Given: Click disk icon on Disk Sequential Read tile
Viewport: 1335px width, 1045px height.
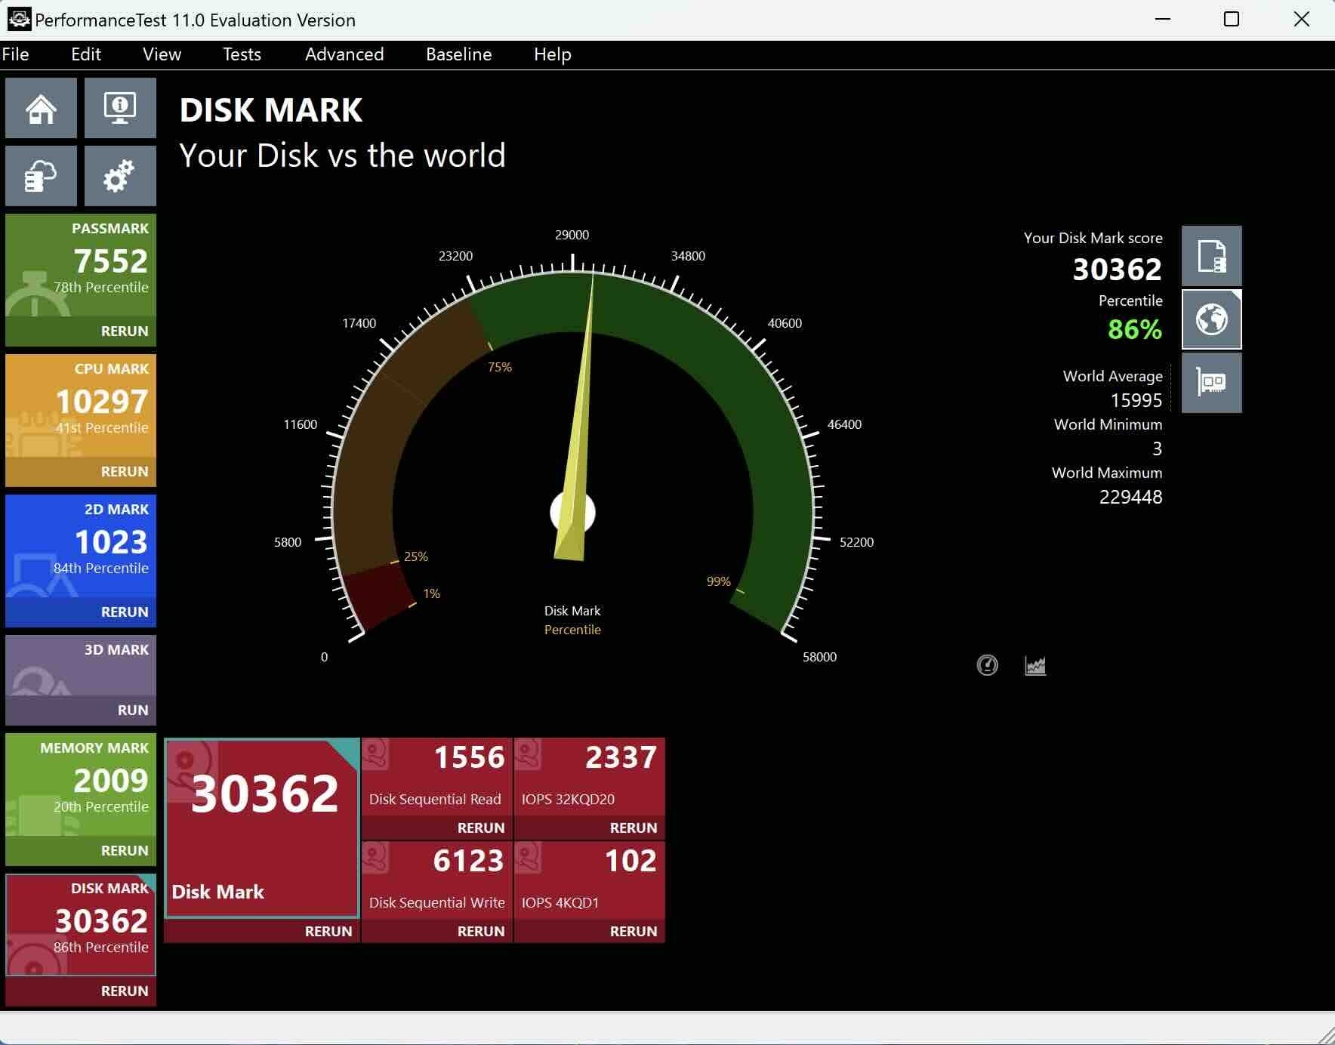Looking at the screenshot, I should tap(376, 756).
